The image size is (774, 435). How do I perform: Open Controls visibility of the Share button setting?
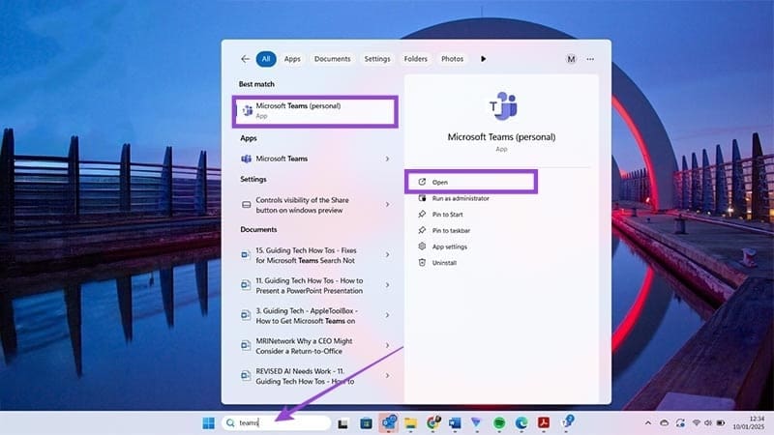point(316,205)
